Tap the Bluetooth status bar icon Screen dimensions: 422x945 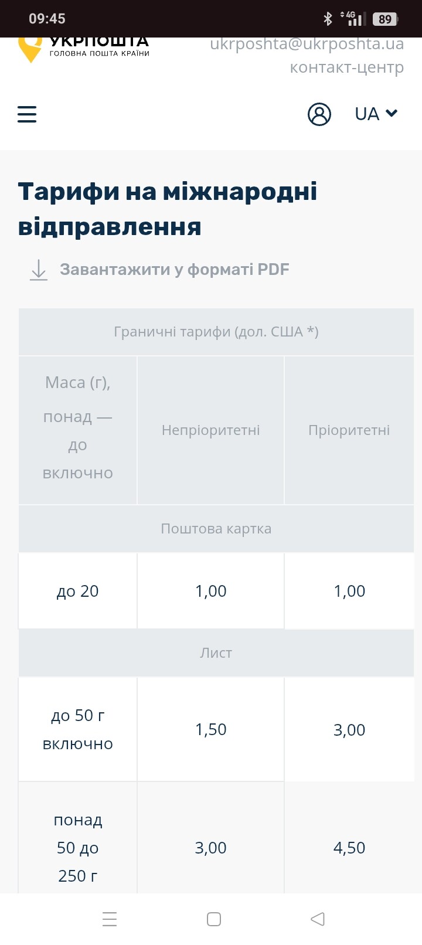pos(328,19)
